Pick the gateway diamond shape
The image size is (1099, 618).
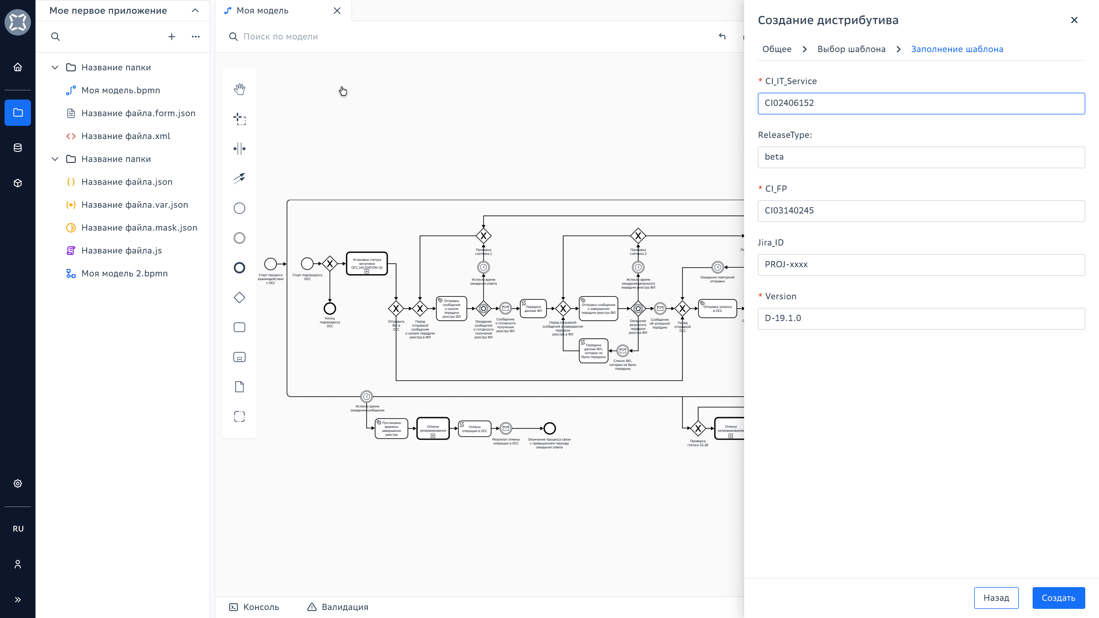(x=239, y=298)
